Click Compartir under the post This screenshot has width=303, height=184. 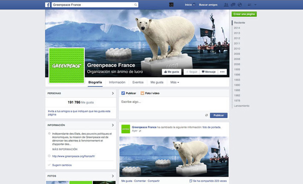tap(153, 181)
